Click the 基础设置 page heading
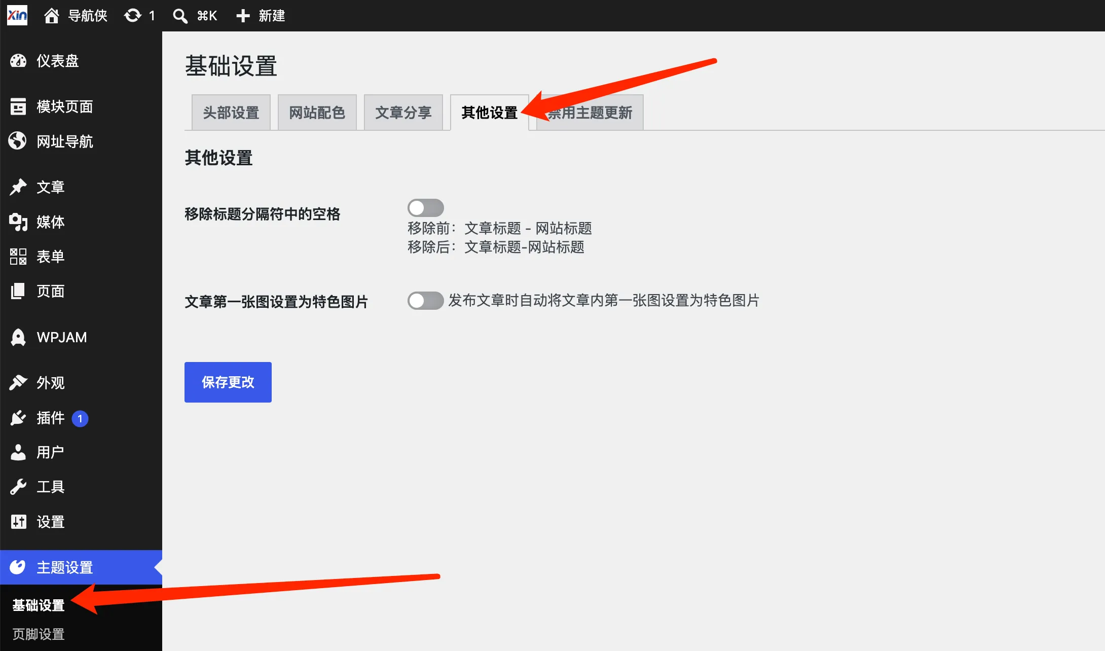1105x651 pixels. tap(231, 66)
